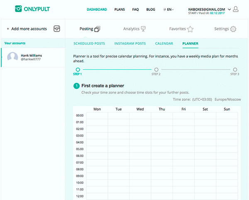Click the Posting stacked squares icon
The width and height of the screenshot is (249, 200).
98,29
